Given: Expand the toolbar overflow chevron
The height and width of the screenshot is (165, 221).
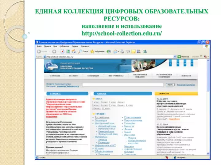Looking at the screenshot, I should pos(201,56).
